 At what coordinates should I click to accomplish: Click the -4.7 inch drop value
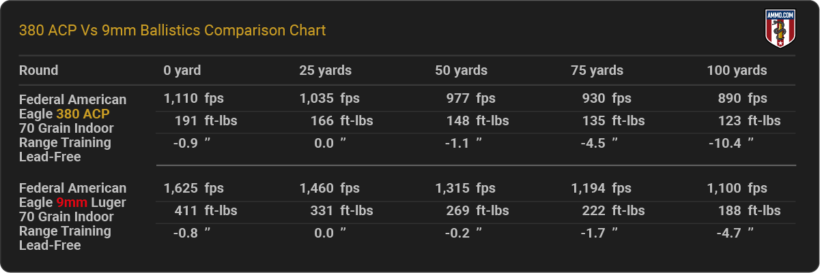pos(734,233)
